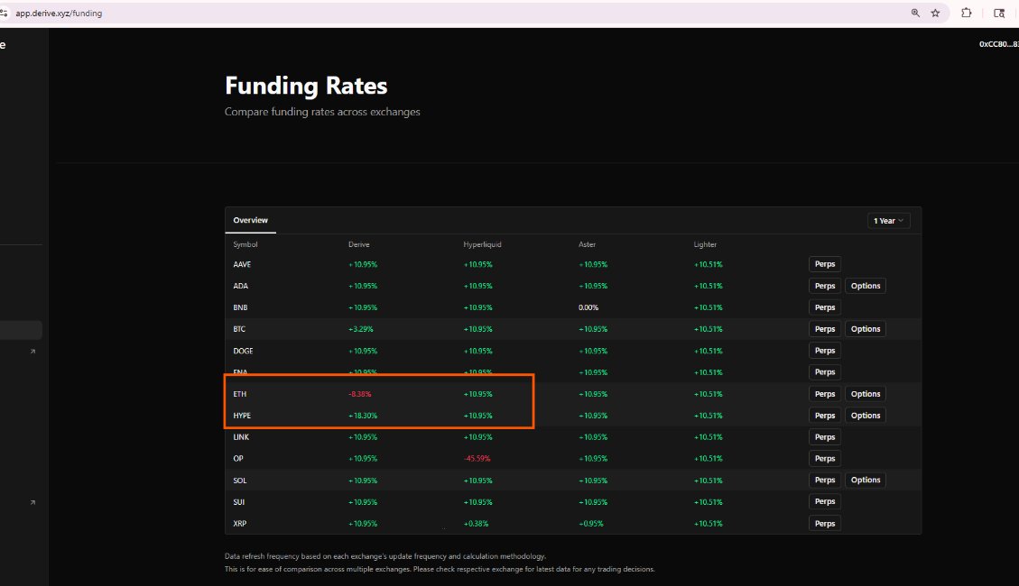The height and width of the screenshot is (586, 1019).
Task: Open the 1 Year timeframe dropdown
Action: (888, 221)
